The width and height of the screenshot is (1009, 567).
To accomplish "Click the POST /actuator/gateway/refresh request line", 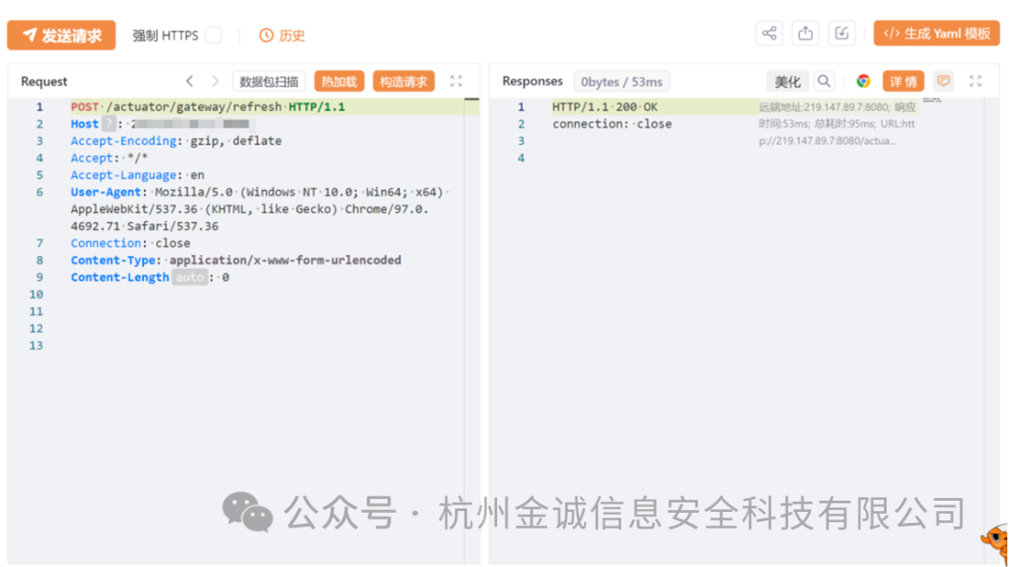I will 207,106.
